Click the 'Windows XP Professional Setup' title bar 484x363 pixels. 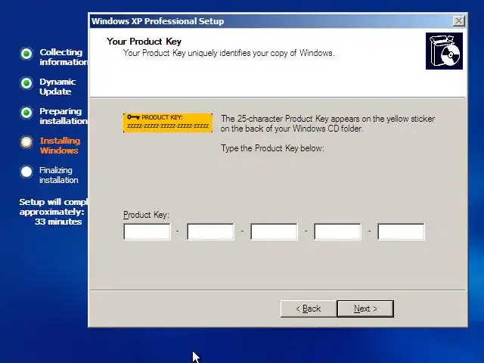(x=271, y=21)
